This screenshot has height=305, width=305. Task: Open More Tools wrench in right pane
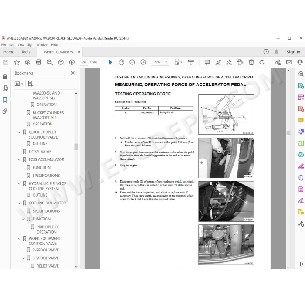pos(301,224)
